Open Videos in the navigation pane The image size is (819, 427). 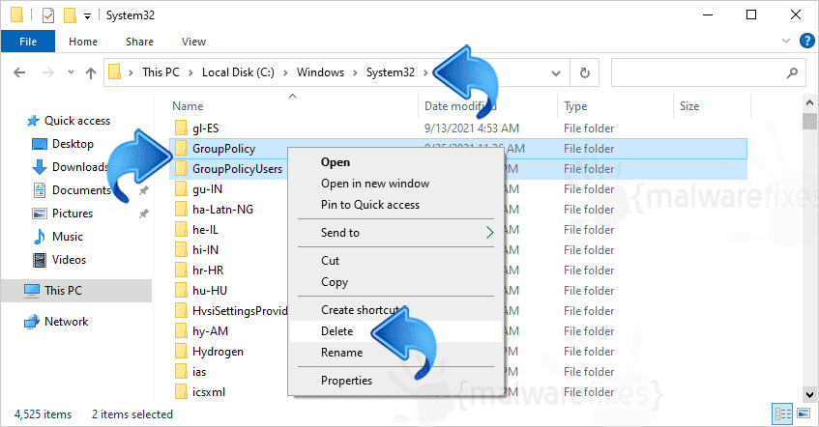[x=69, y=260]
